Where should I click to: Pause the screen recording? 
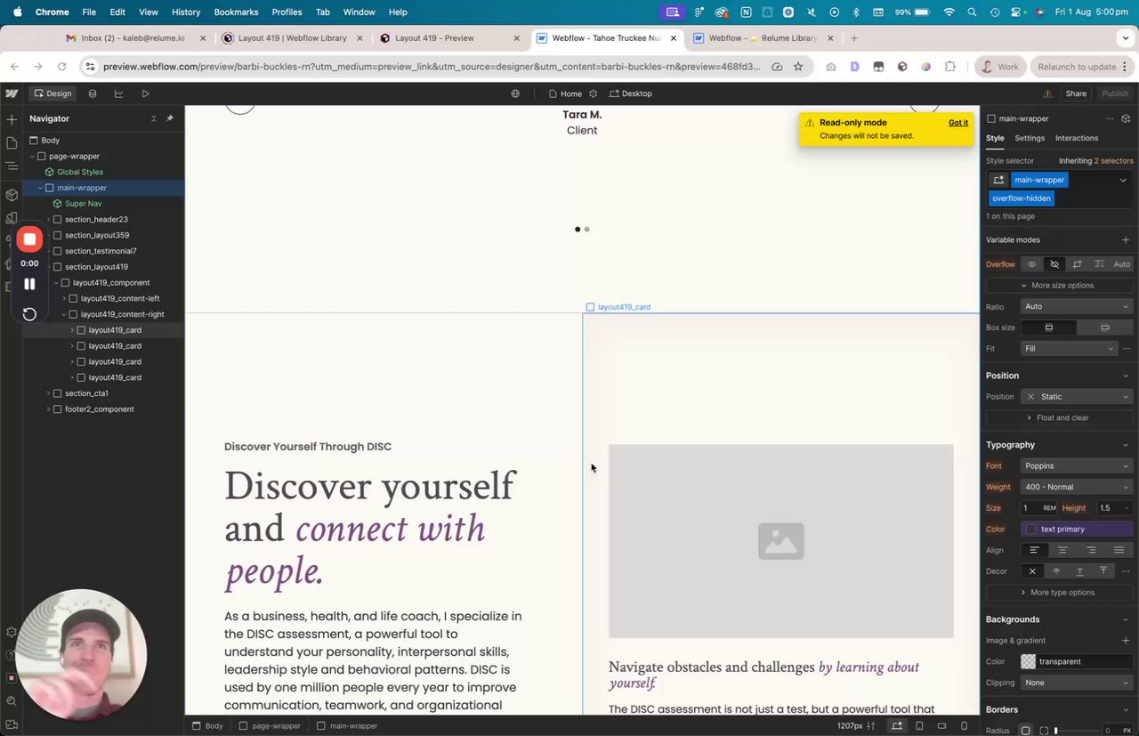(29, 284)
